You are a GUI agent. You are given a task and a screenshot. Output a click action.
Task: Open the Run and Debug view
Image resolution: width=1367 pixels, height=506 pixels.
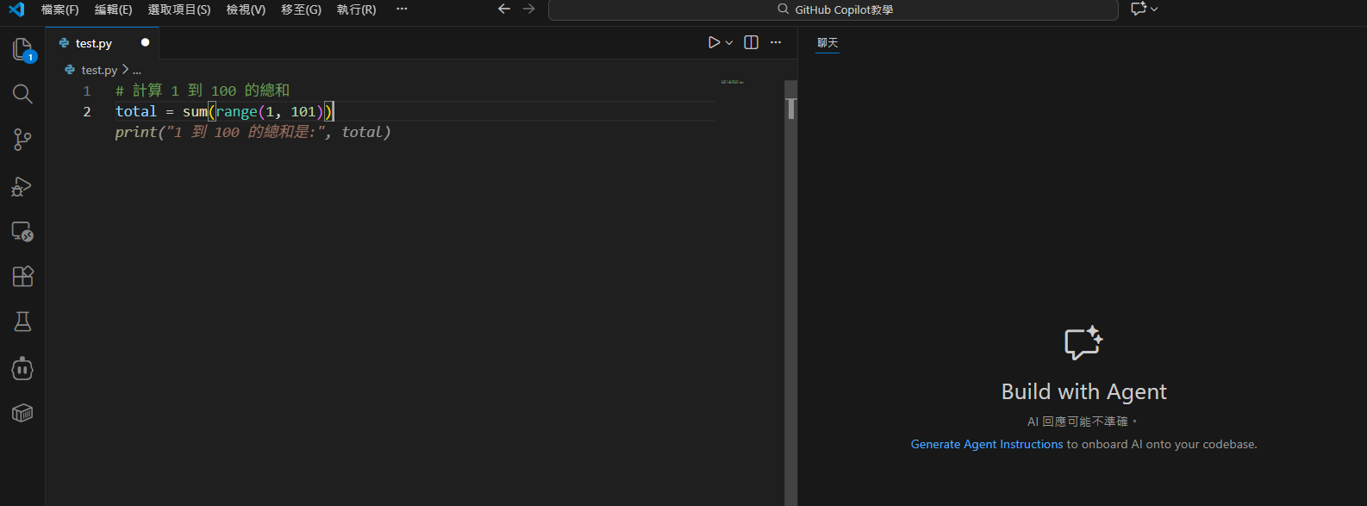[x=22, y=186]
